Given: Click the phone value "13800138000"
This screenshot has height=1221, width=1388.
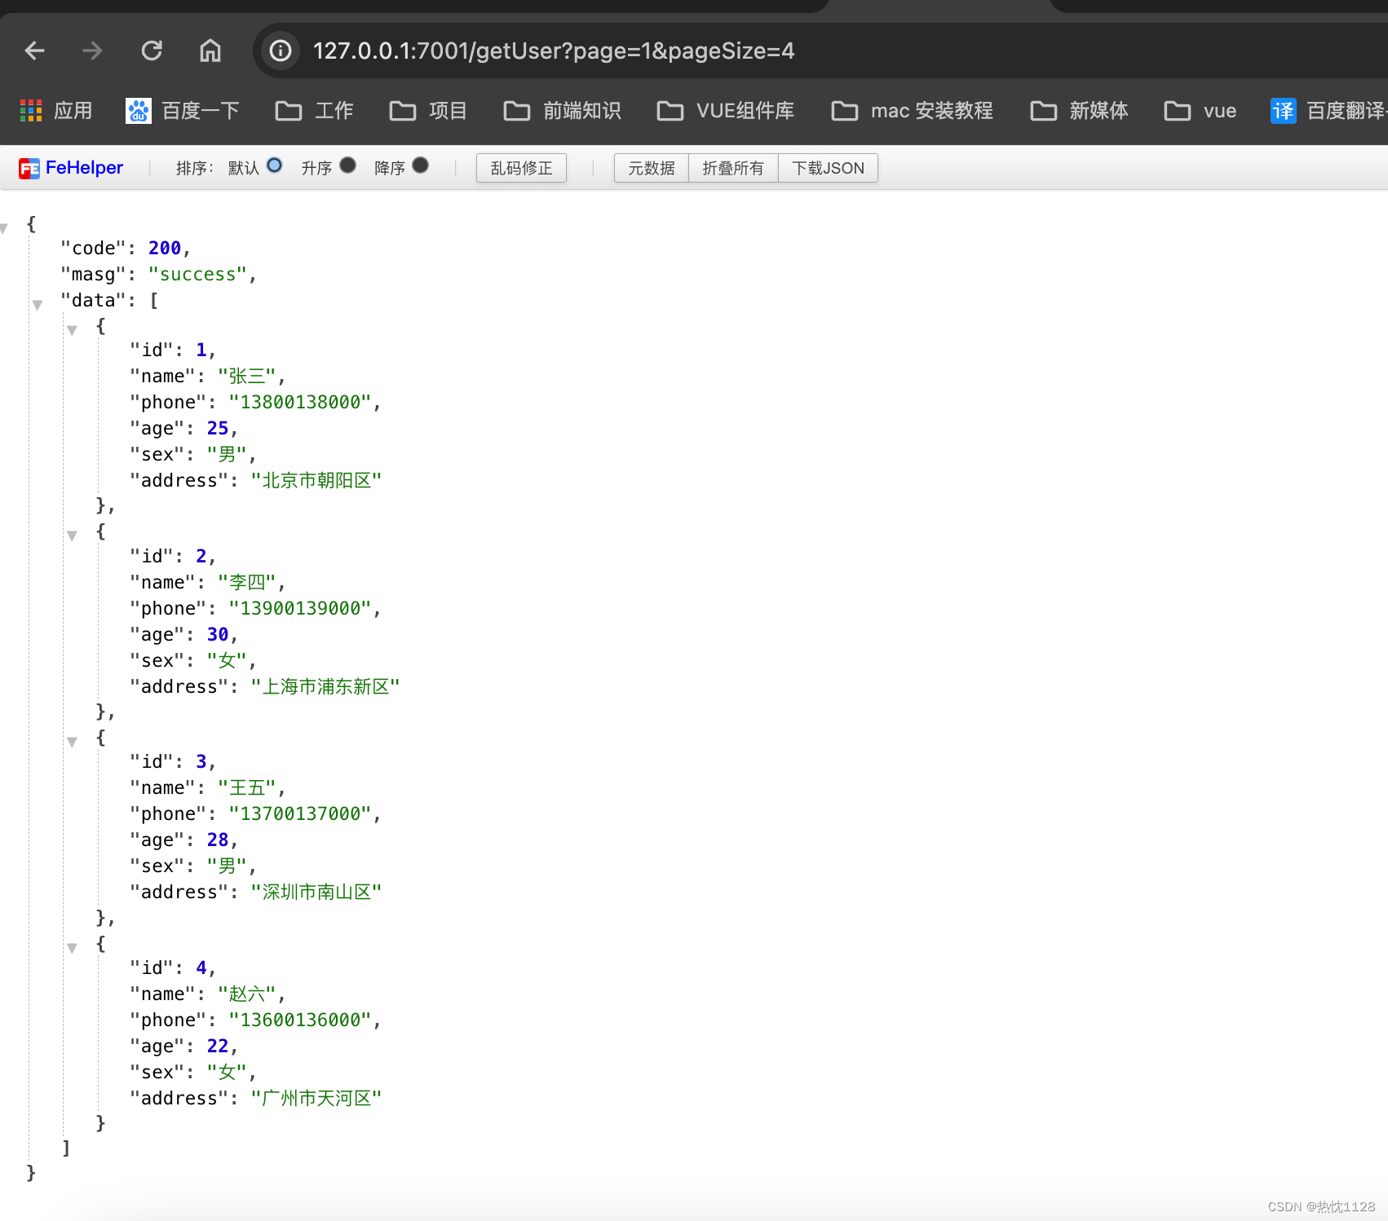Looking at the screenshot, I should (x=300, y=402).
